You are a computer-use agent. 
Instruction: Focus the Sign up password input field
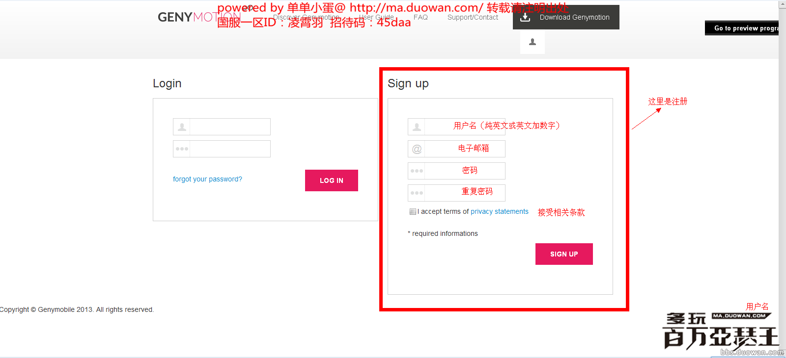pyautogui.click(x=464, y=171)
